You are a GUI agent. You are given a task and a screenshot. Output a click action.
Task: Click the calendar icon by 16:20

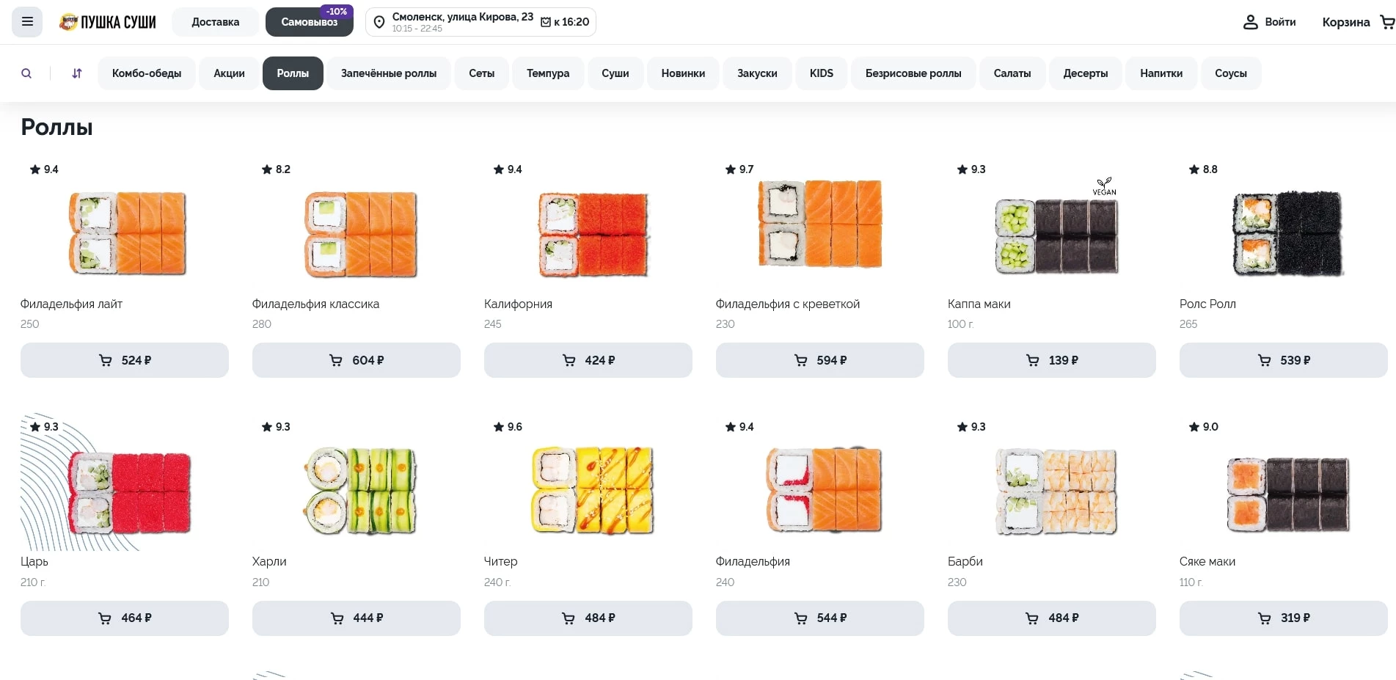545,22
